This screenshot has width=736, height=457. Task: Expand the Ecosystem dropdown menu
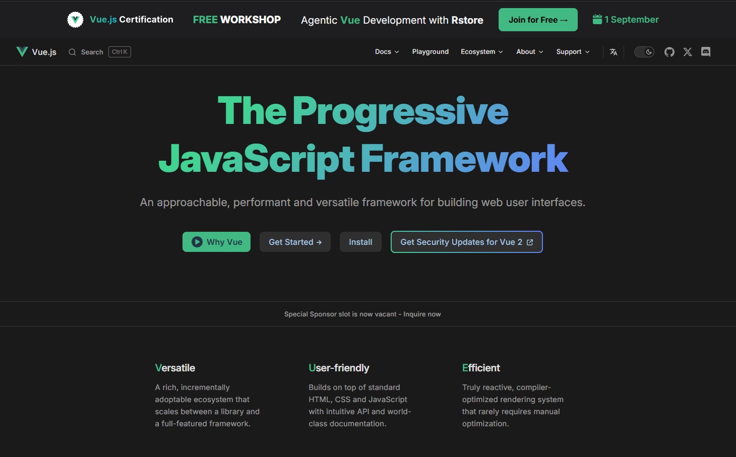[x=481, y=52]
